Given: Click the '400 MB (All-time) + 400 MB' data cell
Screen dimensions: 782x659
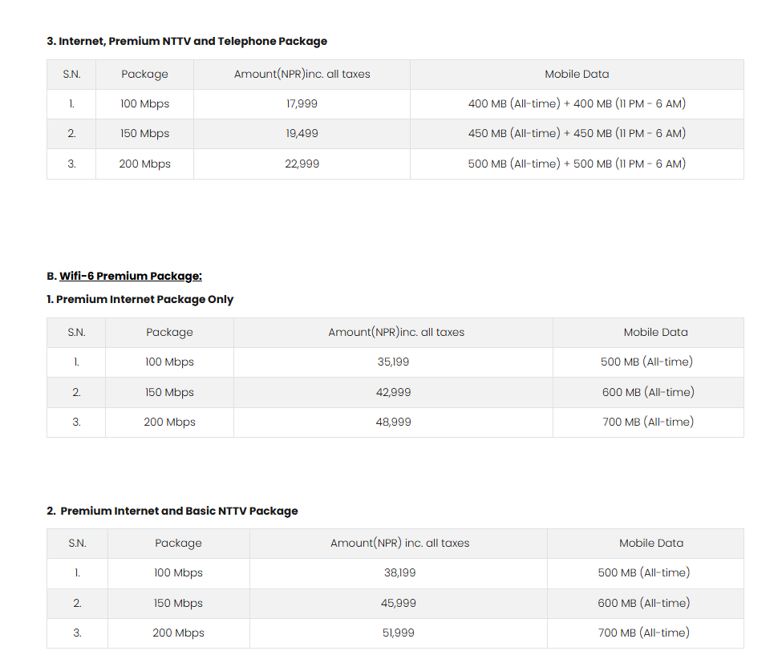Looking at the screenshot, I should point(577,103).
